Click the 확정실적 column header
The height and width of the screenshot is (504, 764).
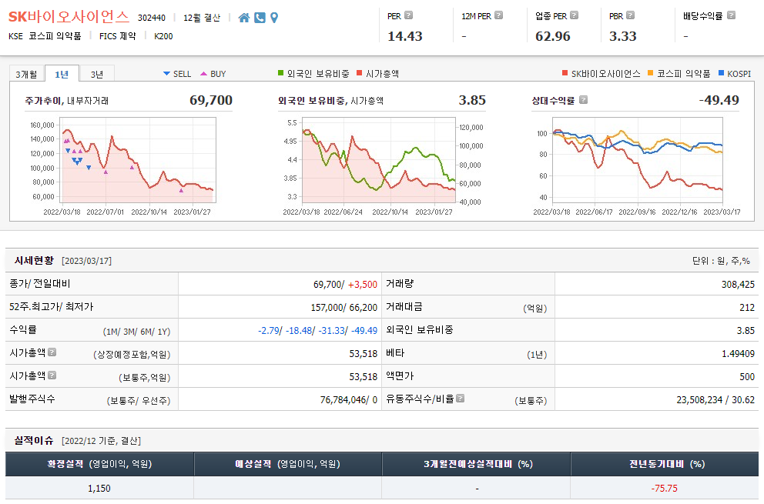pos(99,464)
